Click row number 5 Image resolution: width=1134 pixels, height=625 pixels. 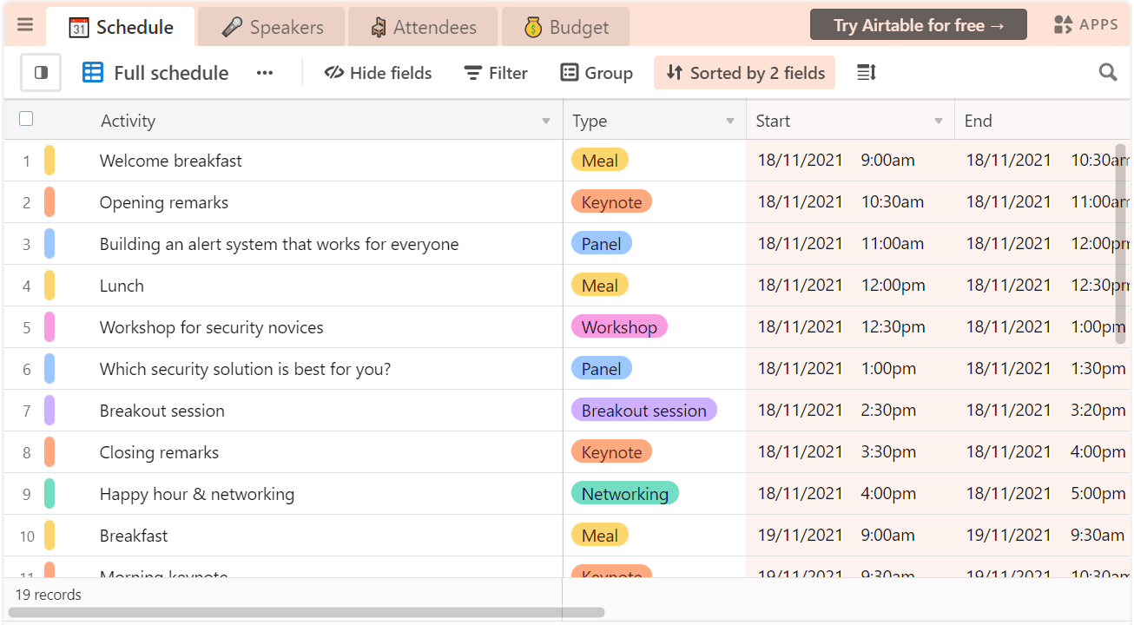tap(27, 328)
